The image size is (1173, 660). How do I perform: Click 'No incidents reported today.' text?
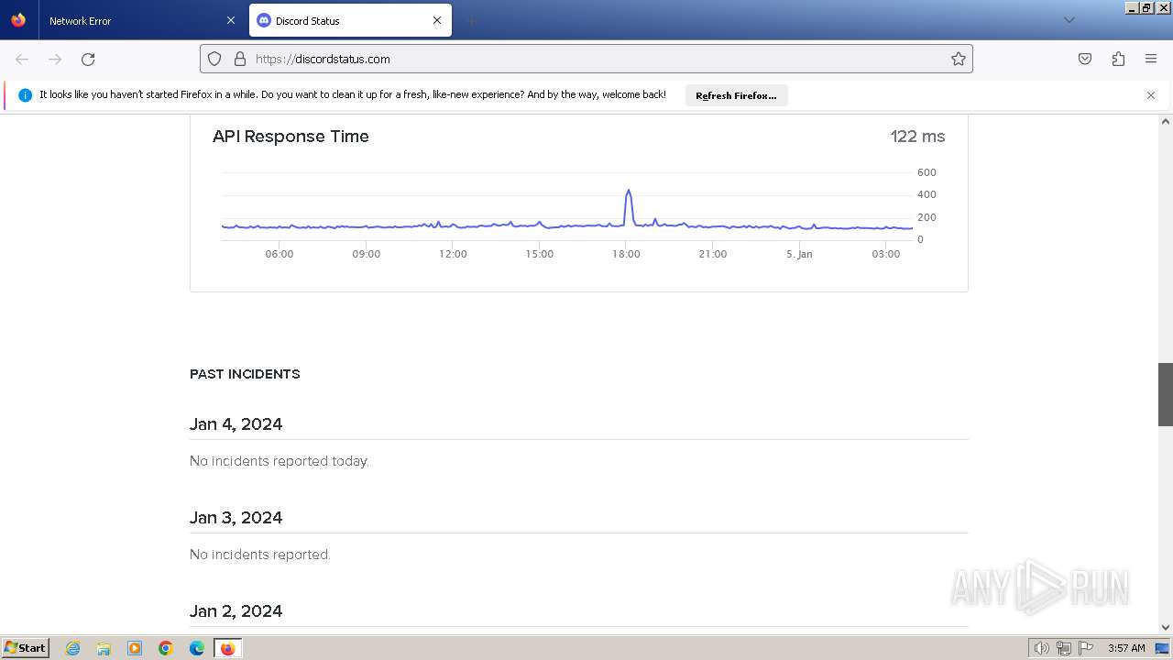point(280,461)
